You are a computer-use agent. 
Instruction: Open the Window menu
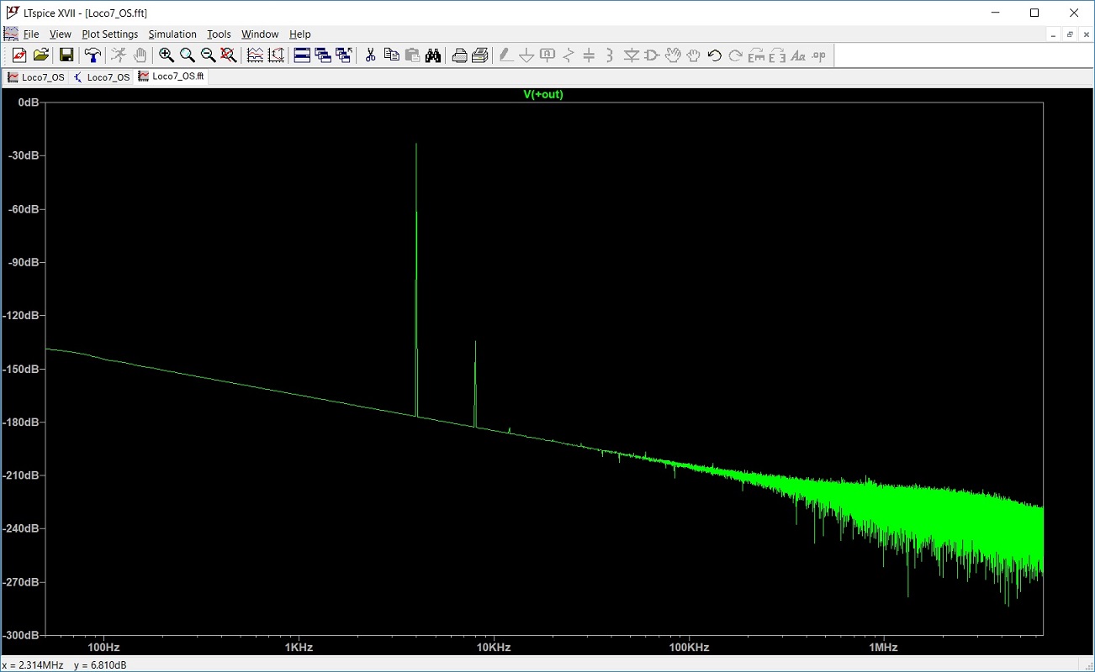click(260, 34)
